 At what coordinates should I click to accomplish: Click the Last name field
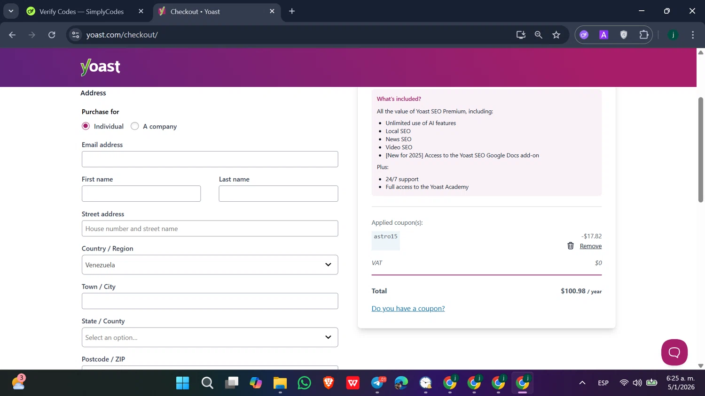[x=278, y=194]
